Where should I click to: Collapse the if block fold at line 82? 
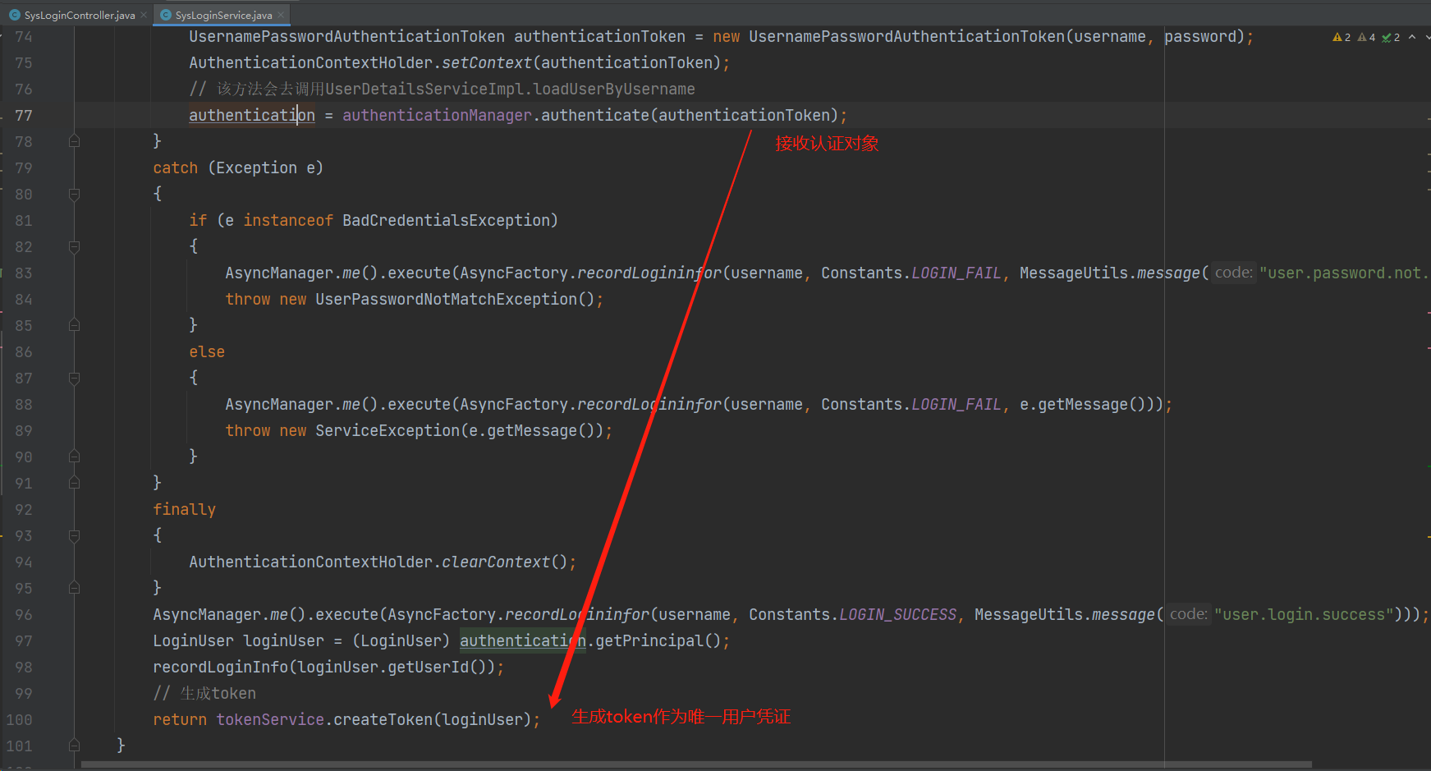pyautogui.click(x=75, y=246)
